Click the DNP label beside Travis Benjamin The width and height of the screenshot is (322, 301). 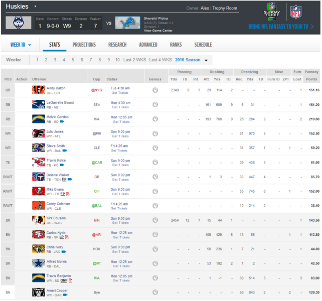click(64, 280)
